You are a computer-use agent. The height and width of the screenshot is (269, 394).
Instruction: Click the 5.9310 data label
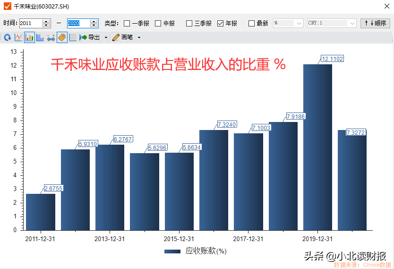[x=88, y=144]
